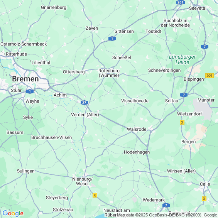Click the Rotenburg (Wümme) town label

point(109,73)
